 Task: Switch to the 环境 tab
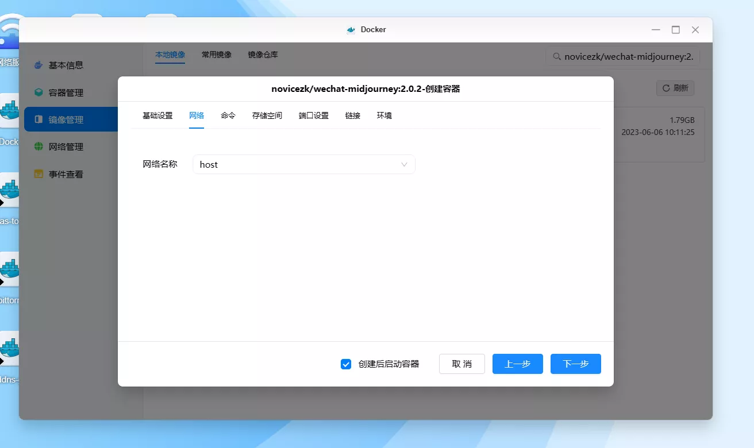point(384,115)
